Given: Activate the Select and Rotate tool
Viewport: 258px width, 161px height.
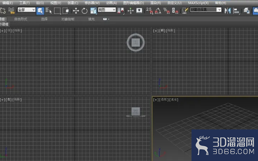Looking at the screenshot, I should (84, 11).
